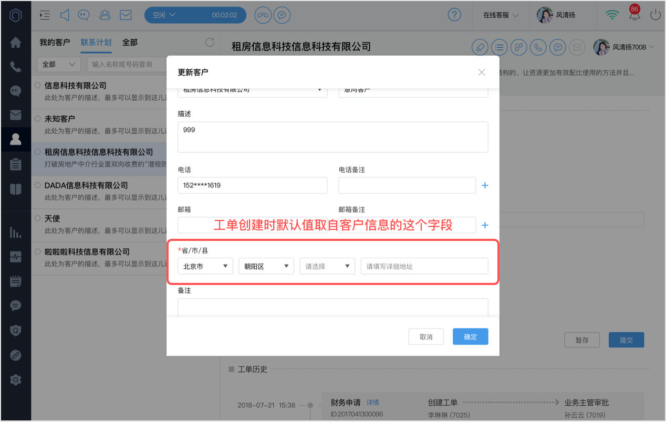Open the settings gear in sidebar
666x422 pixels.
[16, 379]
